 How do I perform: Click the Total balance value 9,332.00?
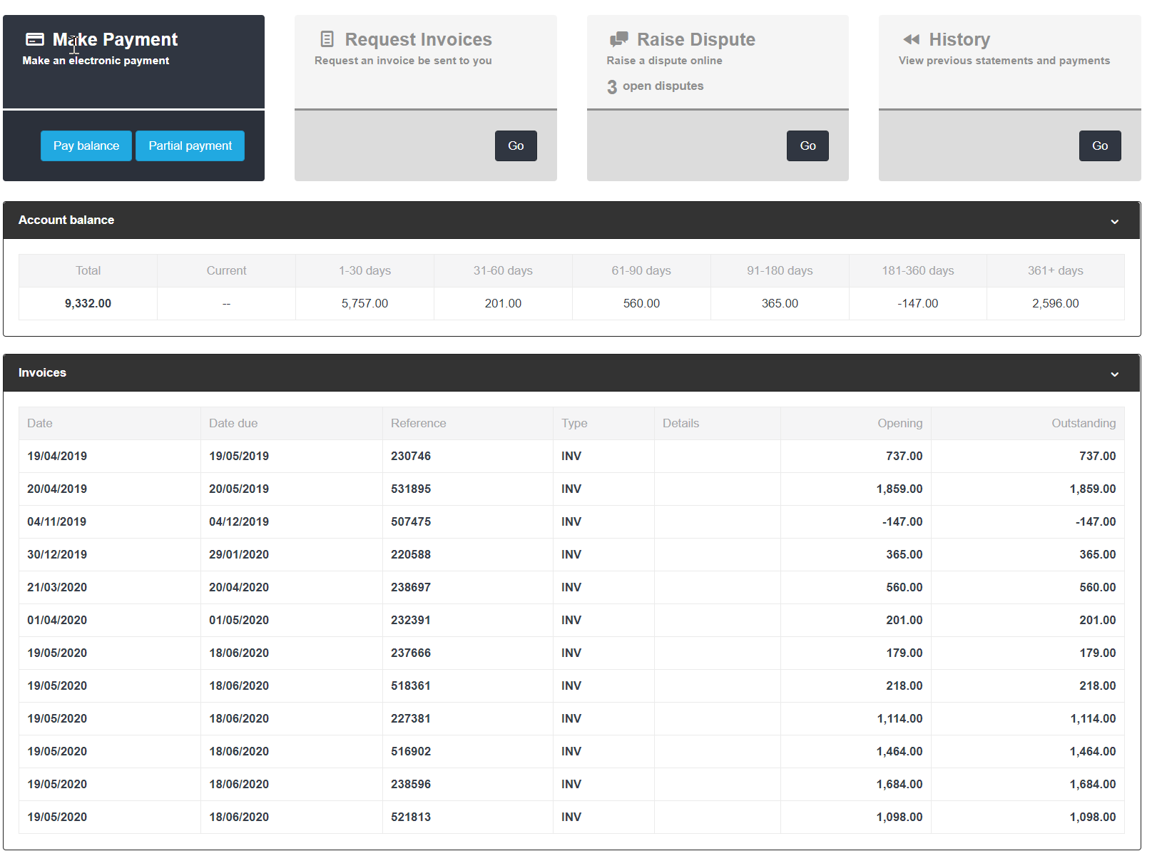88,304
